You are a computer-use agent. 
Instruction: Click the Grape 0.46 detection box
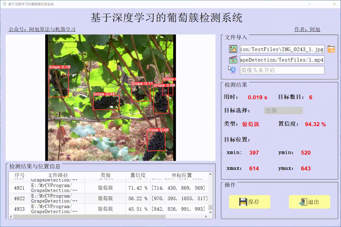(x=156, y=141)
